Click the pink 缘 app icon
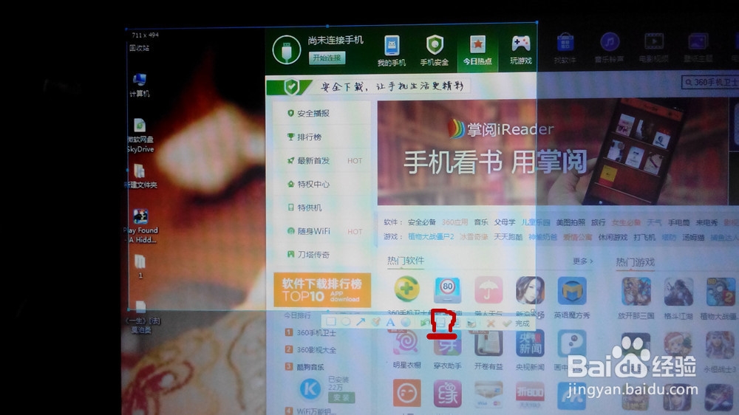The height and width of the screenshot is (415, 739). coord(447,394)
